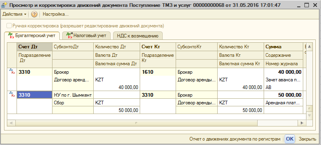Click the Закрыть button

click(308, 139)
